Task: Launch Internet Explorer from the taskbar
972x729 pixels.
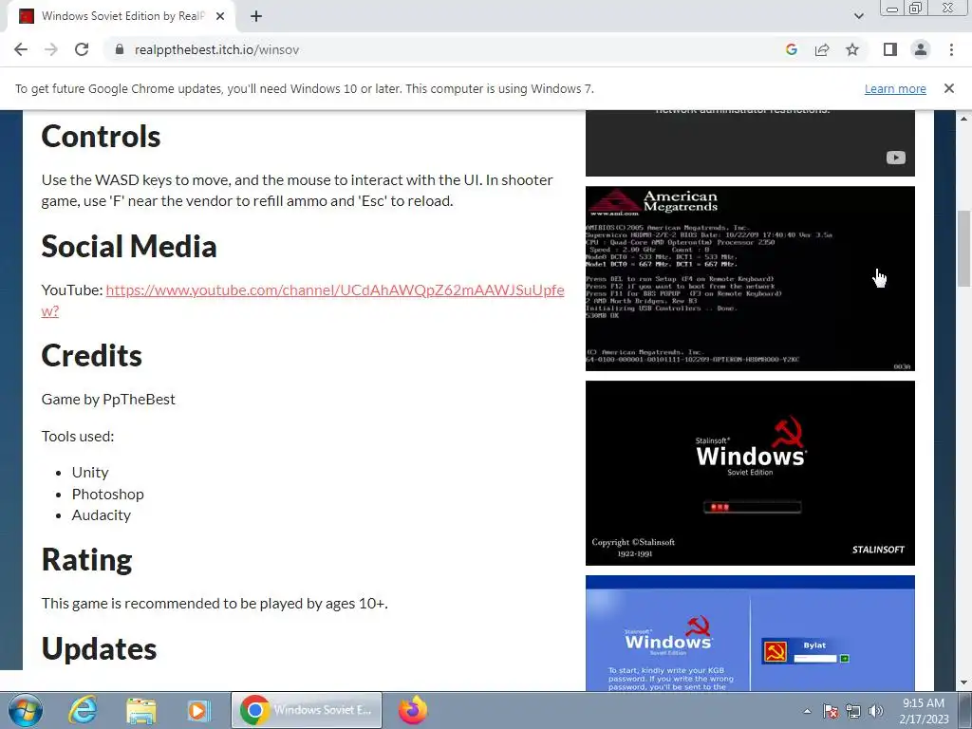Action: tap(83, 710)
